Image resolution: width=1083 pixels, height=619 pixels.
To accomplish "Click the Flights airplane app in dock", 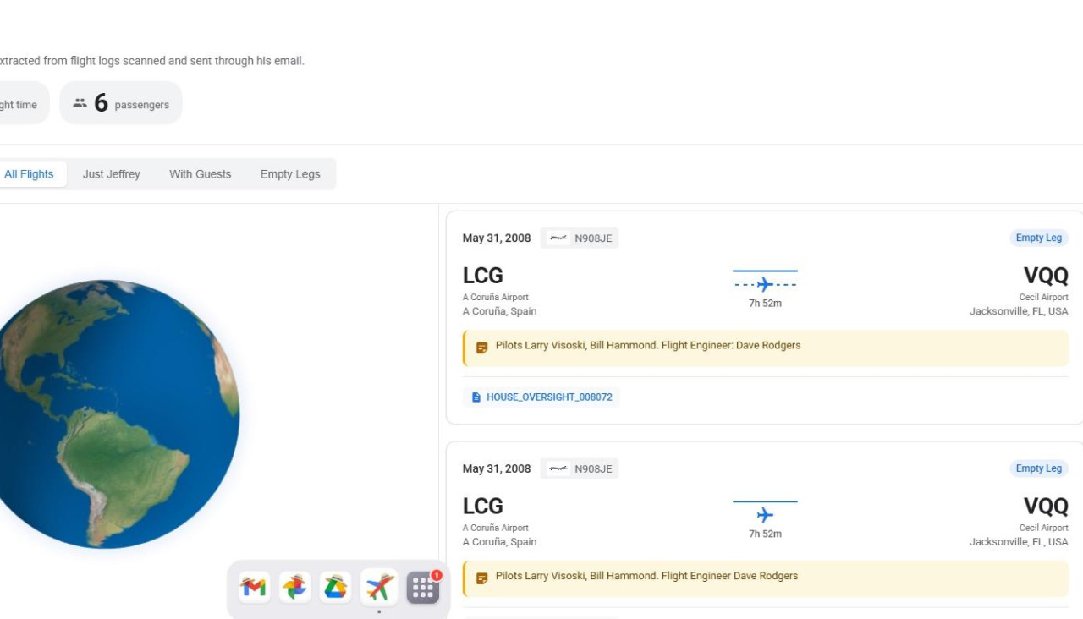I will pyautogui.click(x=378, y=587).
